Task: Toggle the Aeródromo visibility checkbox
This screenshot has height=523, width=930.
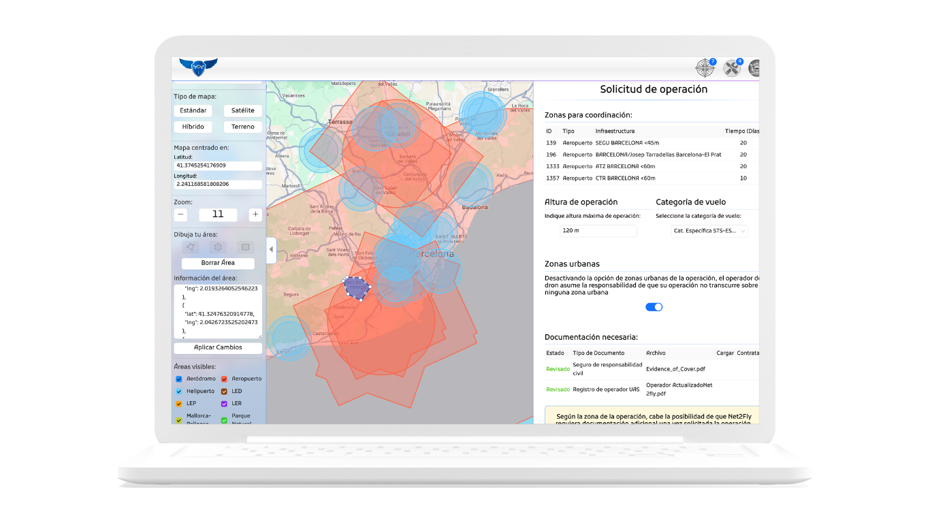Action: (x=179, y=379)
